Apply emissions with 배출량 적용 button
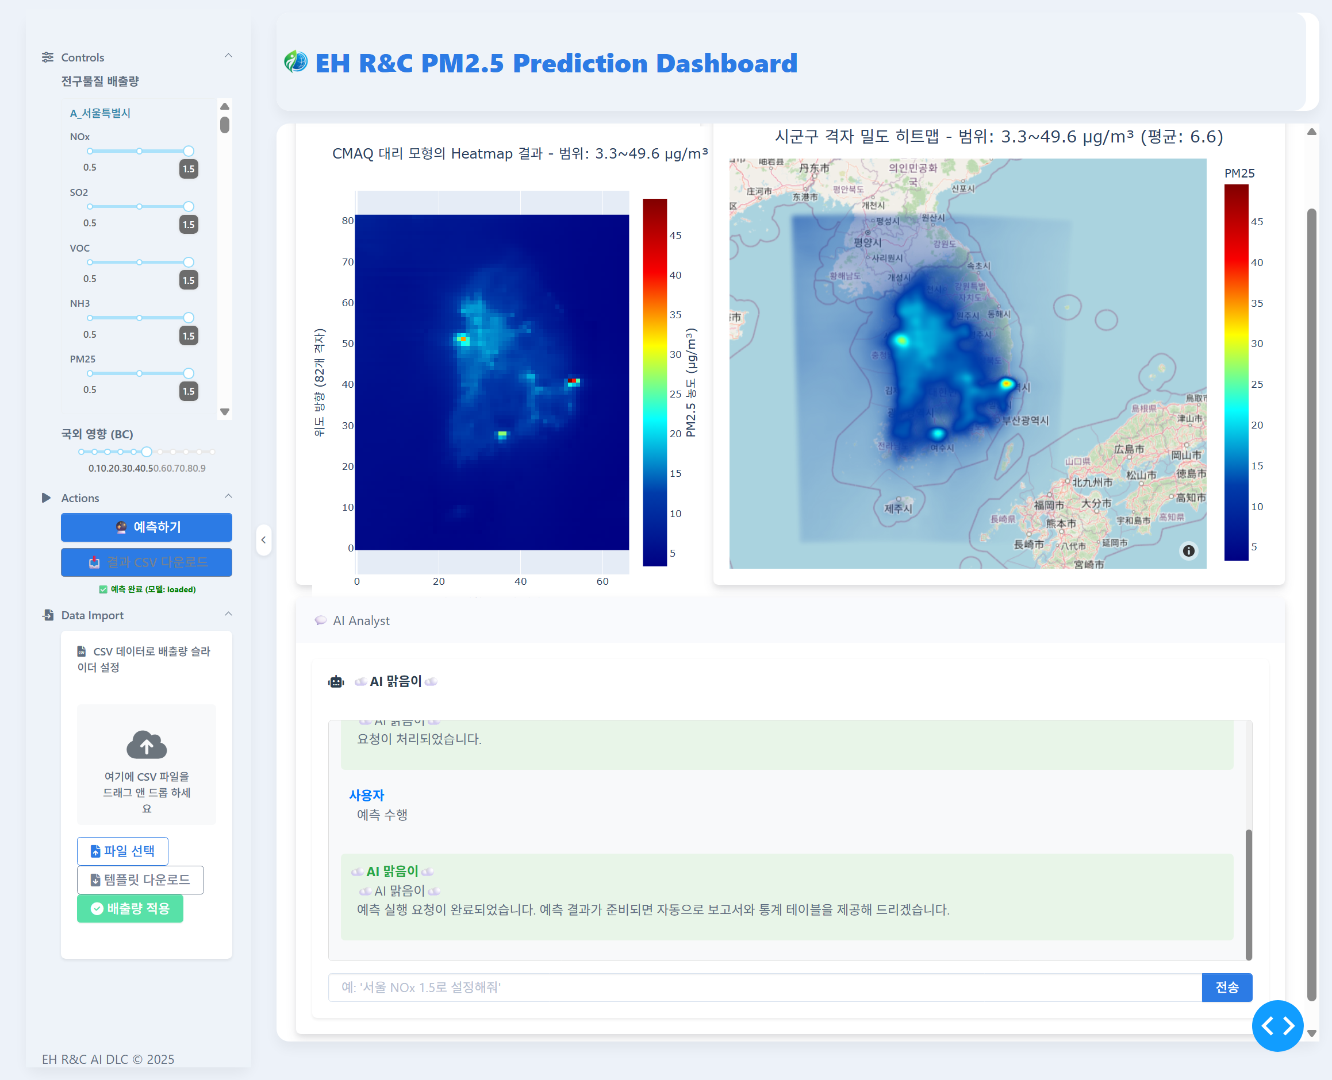The width and height of the screenshot is (1332, 1080). tap(130, 908)
